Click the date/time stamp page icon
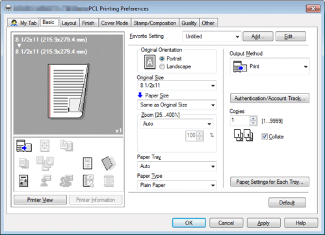 (x=88, y=181)
